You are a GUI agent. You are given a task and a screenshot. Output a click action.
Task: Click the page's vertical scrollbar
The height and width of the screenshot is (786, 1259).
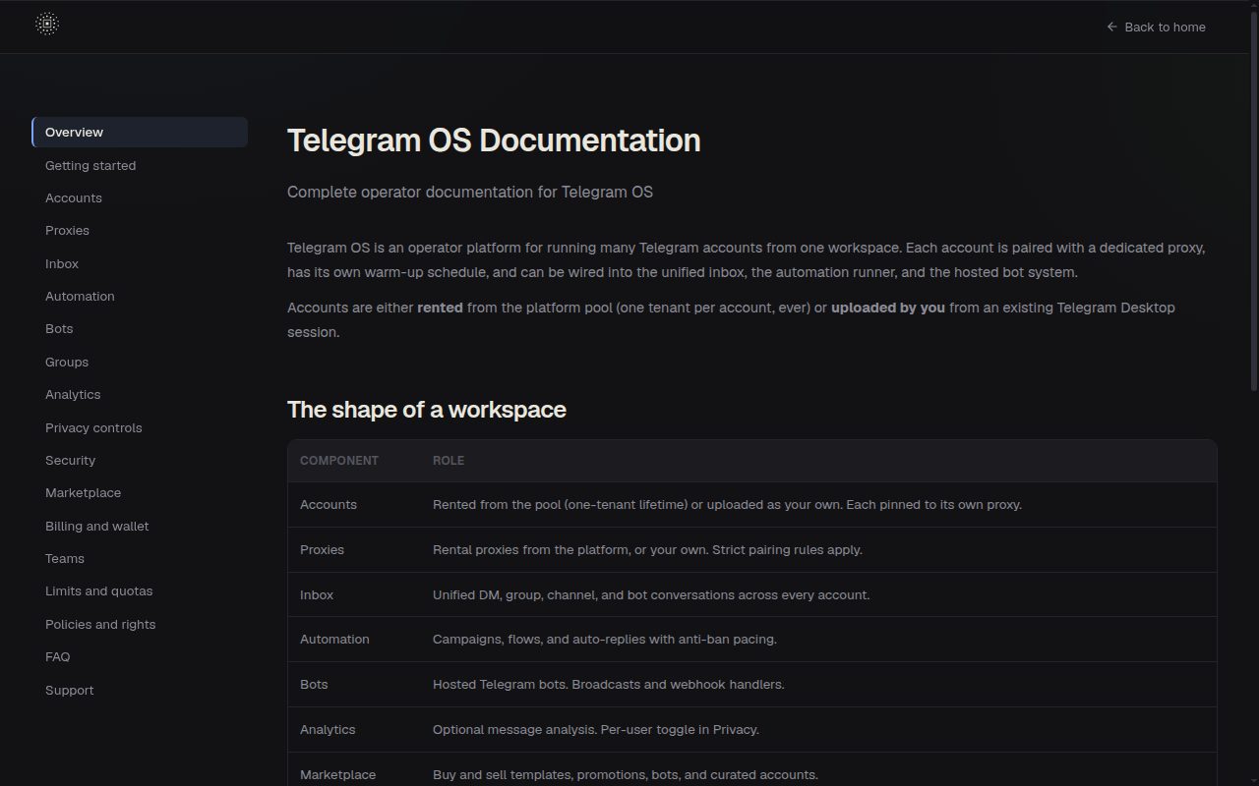pos(1253,196)
